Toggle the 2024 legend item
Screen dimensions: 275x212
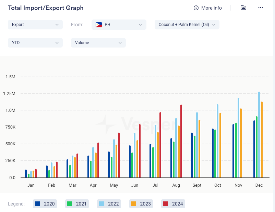pyautogui.click(x=173, y=204)
